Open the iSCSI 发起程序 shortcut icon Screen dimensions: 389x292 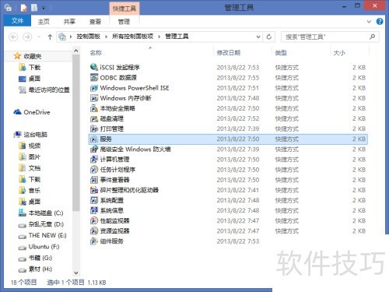[x=93, y=67]
